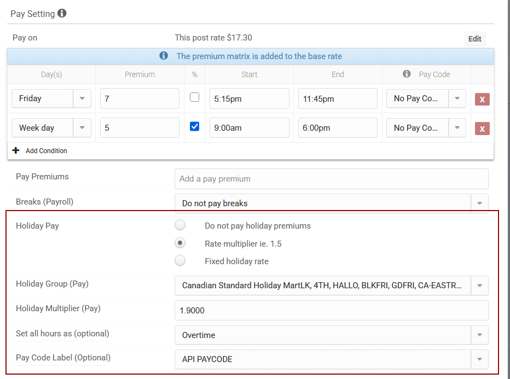
Task: Click the Holiday Multiplier (Pay) label
Action: [58, 308]
